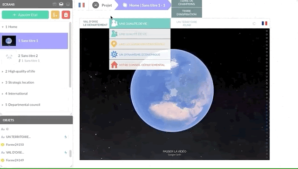Expand the 2 High quality of life group
The image size is (298, 169).
pos(3,72)
